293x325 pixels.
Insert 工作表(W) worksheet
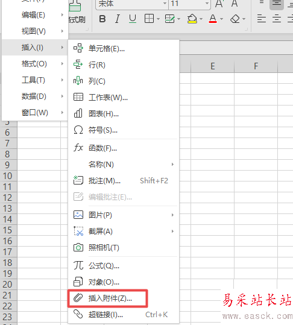[124, 98]
